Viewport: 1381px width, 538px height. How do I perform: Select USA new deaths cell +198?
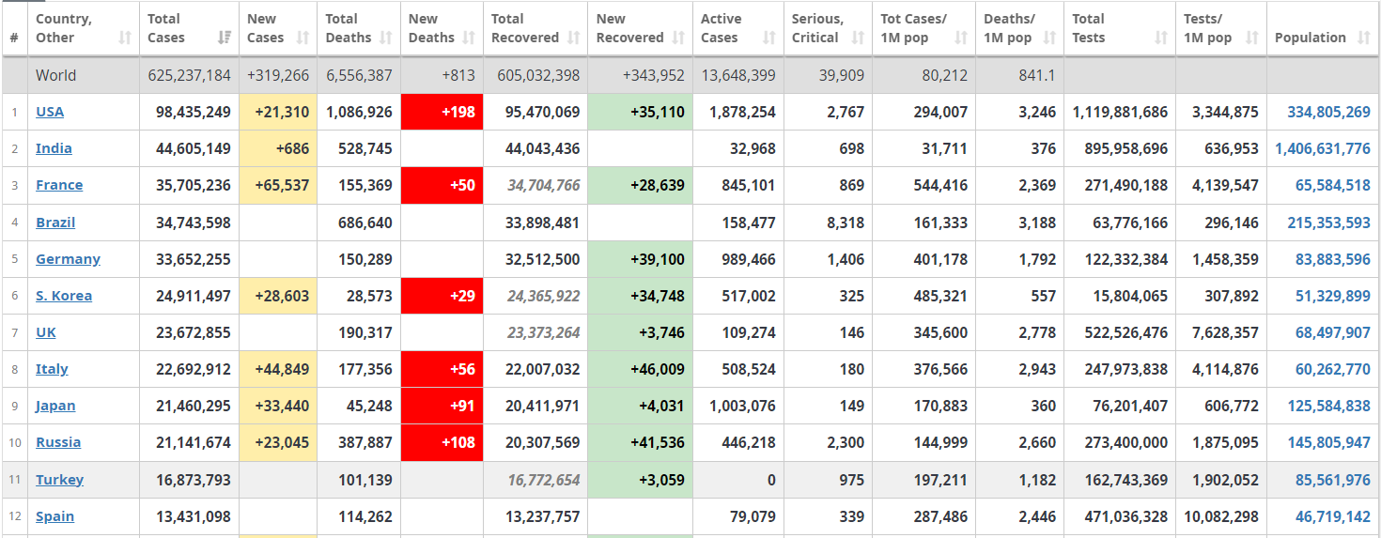442,112
